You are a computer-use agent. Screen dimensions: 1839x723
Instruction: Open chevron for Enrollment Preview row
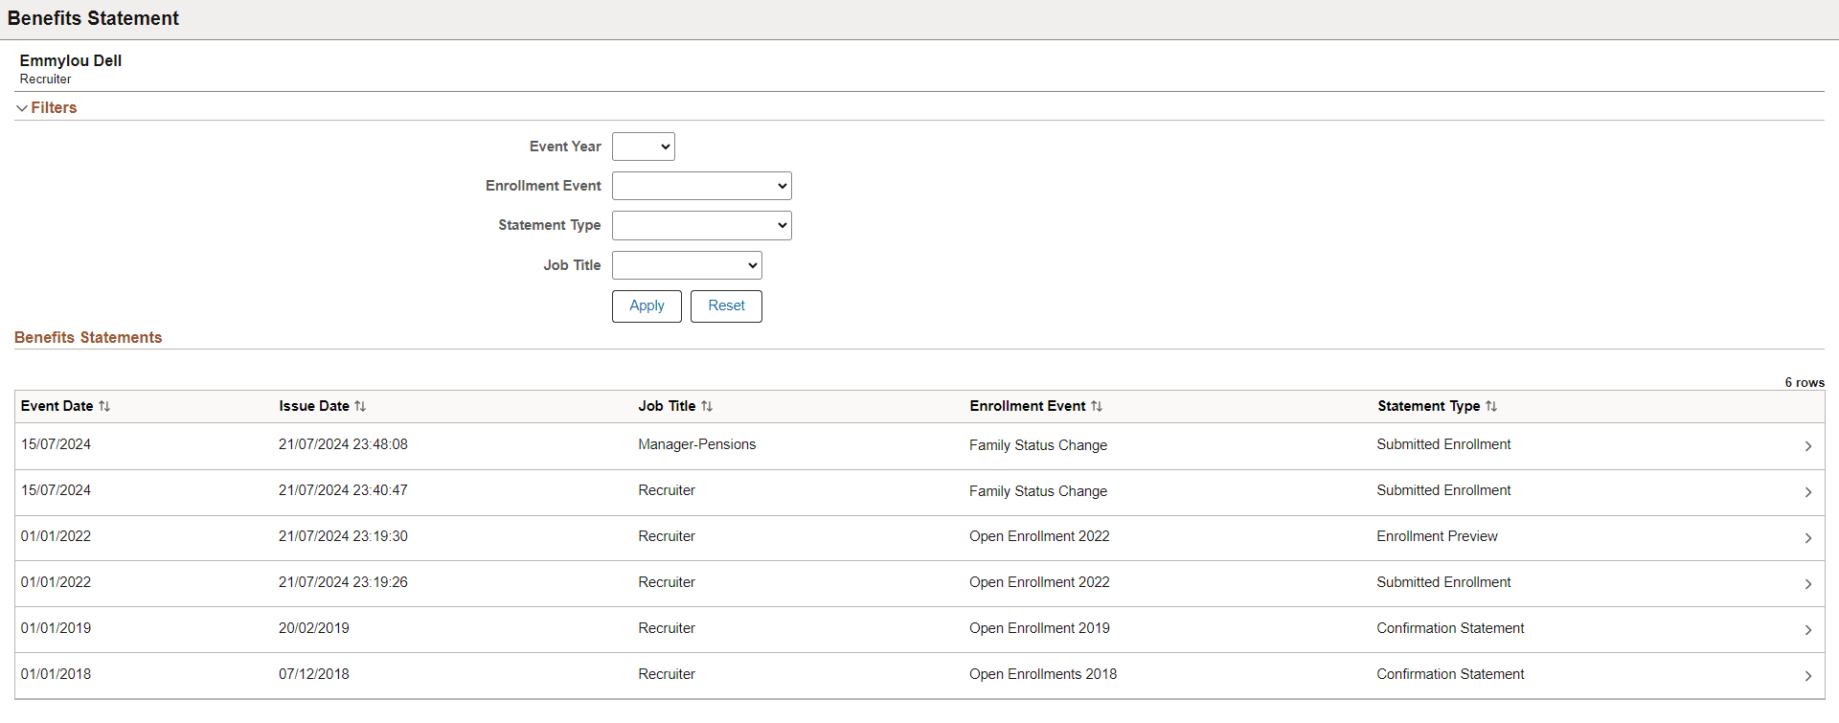(x=1808, y=538)
